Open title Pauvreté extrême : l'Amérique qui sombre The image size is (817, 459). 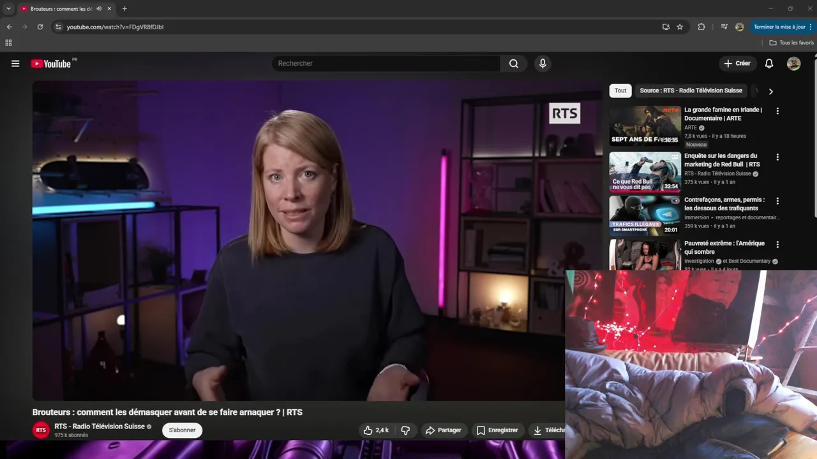tap(724, 248)
